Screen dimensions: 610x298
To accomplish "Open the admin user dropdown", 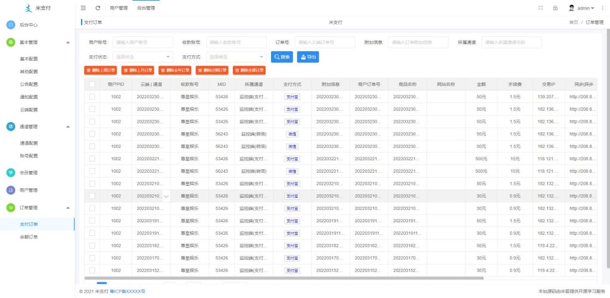I will pos(583,8).
